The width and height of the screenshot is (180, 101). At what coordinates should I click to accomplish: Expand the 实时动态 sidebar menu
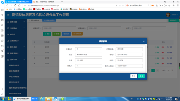pos(16,28)
